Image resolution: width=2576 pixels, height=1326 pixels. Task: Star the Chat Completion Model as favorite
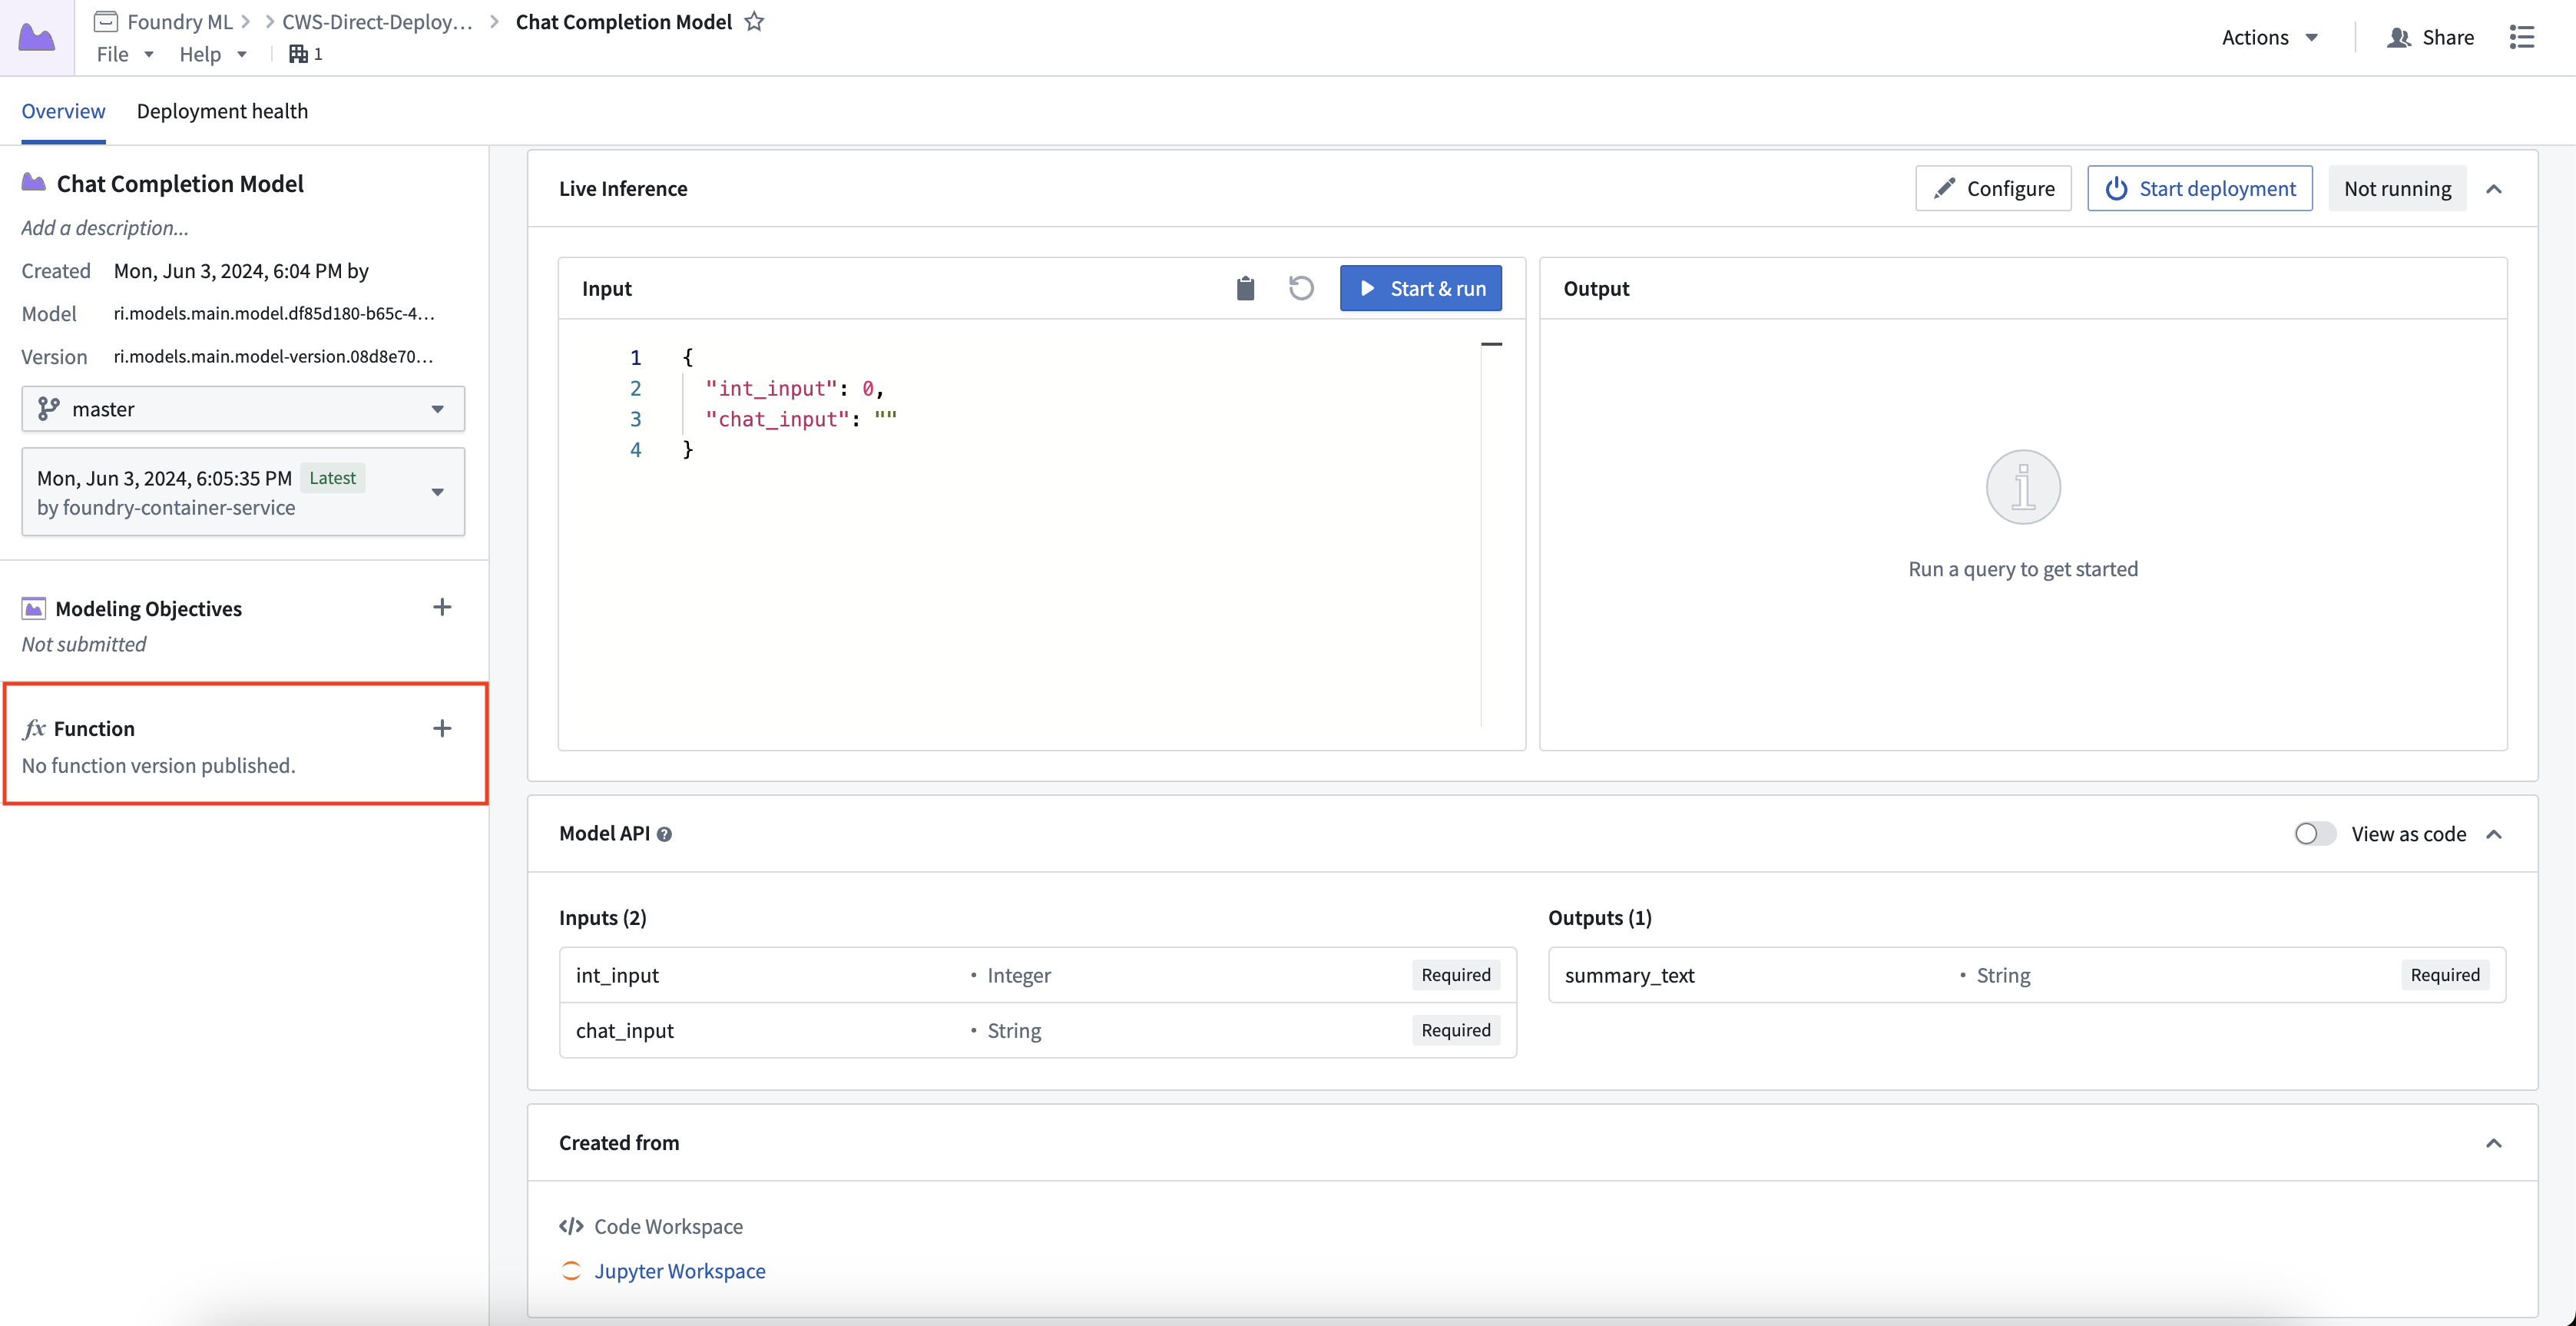click(x=754, y=21)
